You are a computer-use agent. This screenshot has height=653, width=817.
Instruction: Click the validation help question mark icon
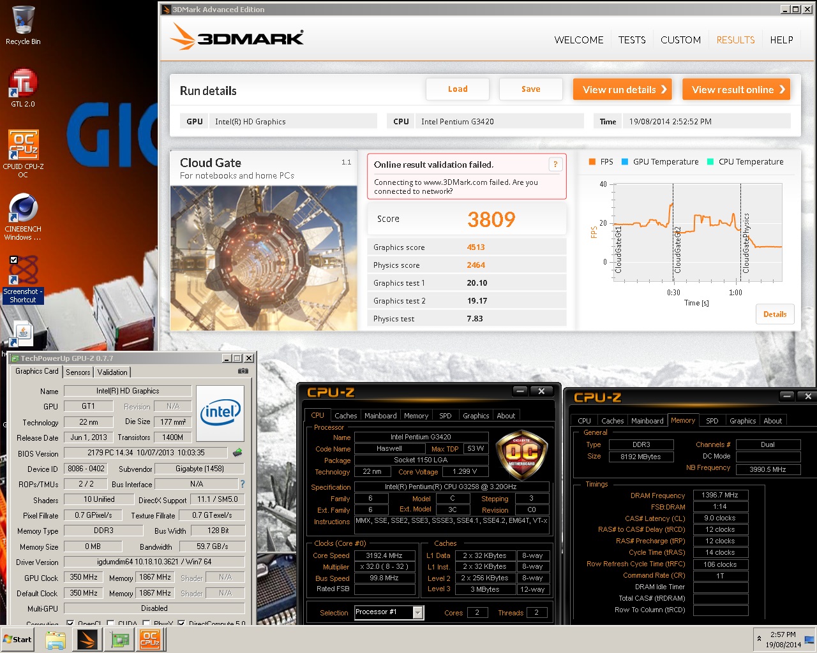[555, 165]
